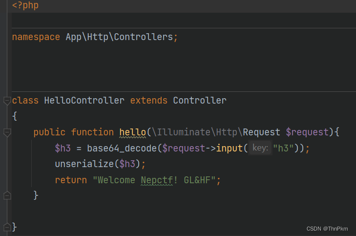Click the App\Http\Controllers namespace path
356x236 pixels.
119,37
